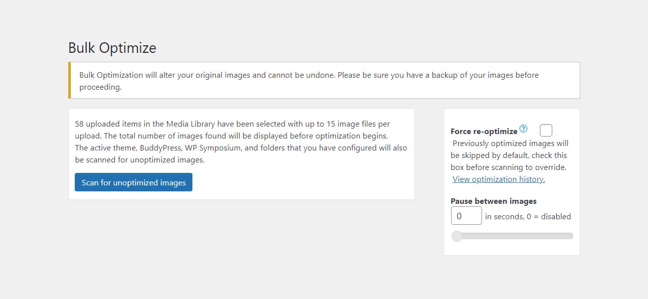
Task: Focus the Pause between images number field
Action: [x=466, y=216]
